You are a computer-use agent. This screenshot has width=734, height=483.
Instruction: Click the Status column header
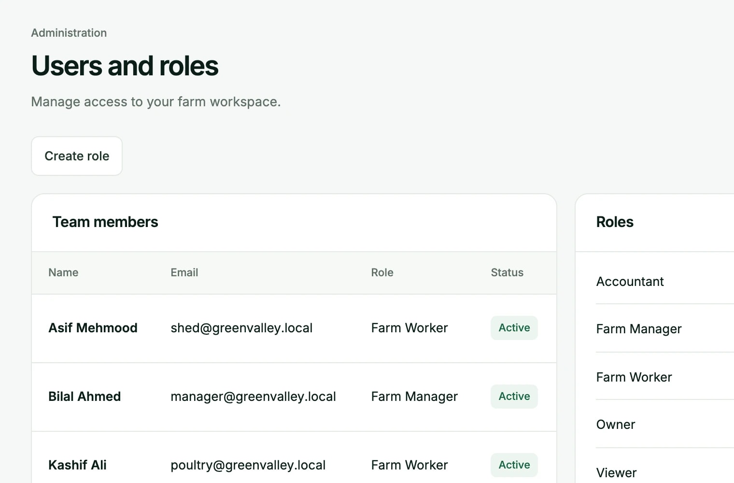point(507,272)
